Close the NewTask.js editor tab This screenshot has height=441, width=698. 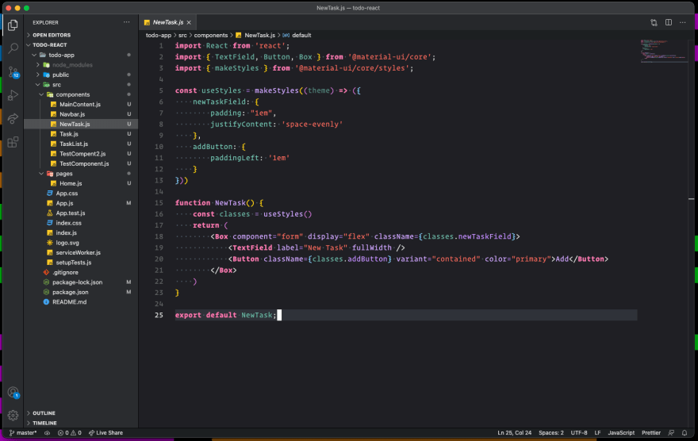(x=189, y=22)
